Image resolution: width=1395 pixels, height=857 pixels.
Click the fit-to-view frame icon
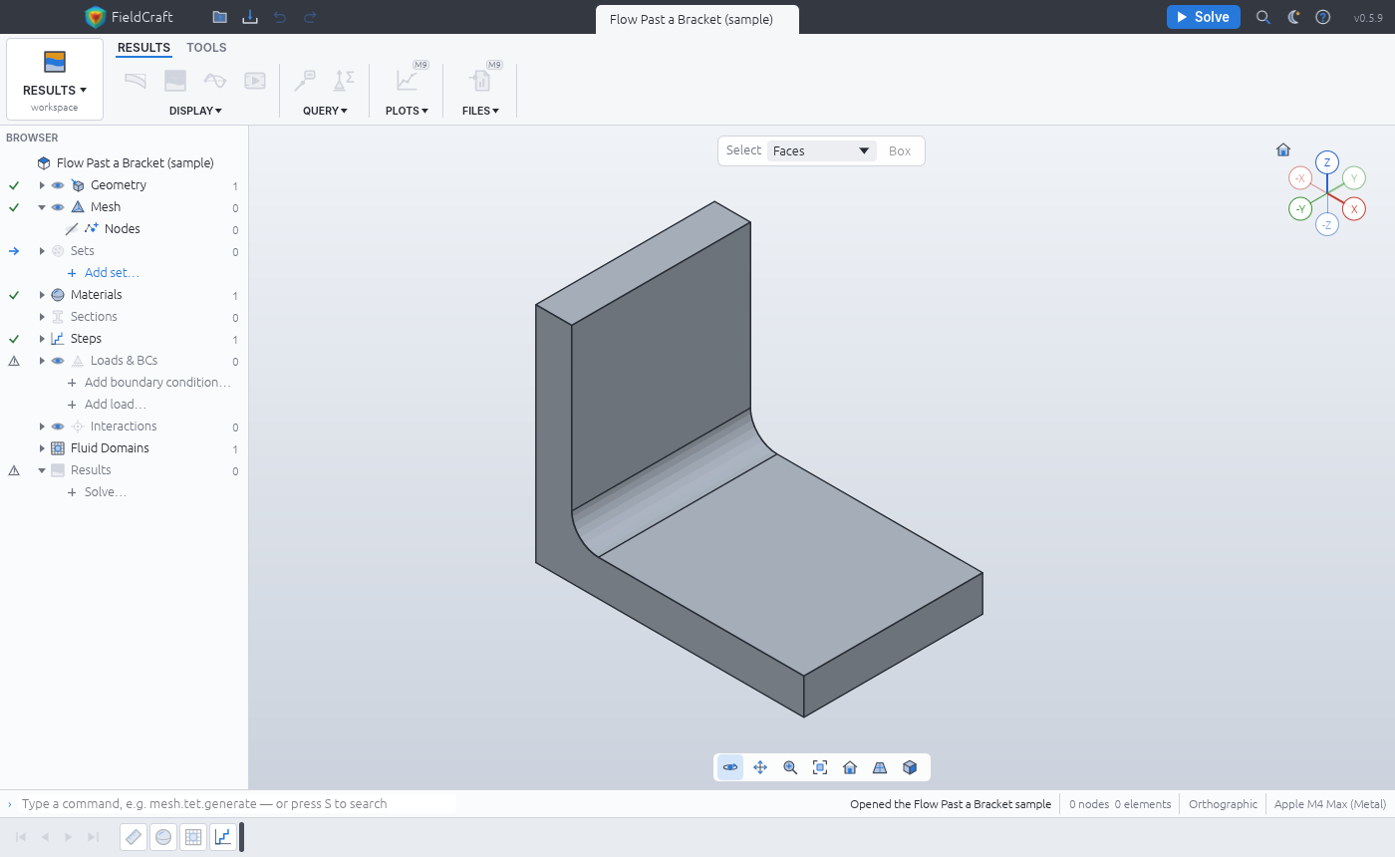820,767
